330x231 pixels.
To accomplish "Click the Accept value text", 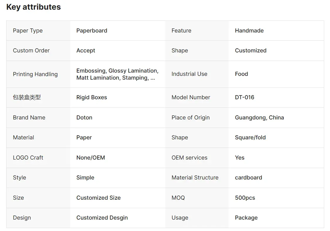I will (x=86, y=51).
